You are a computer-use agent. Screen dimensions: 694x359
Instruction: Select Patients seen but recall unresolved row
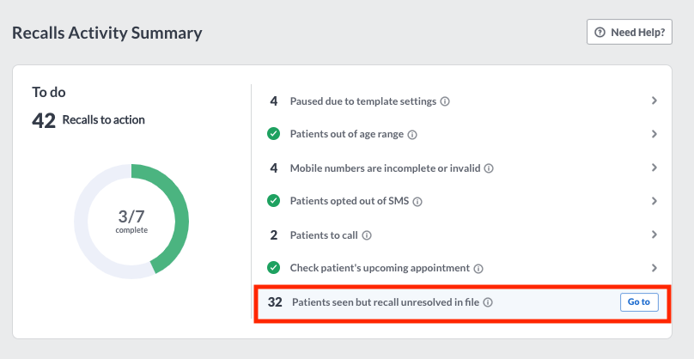pyautogui.click(x=462, y=303)
